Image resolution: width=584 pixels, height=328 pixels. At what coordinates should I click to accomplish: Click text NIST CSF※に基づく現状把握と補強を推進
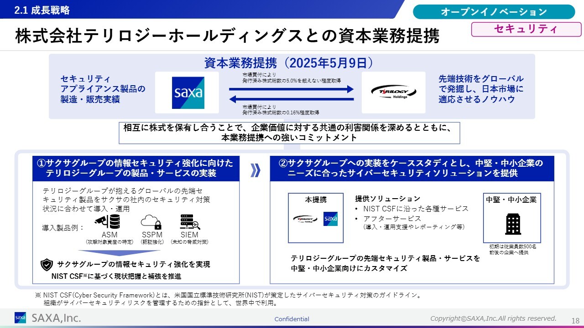(116, 276)
